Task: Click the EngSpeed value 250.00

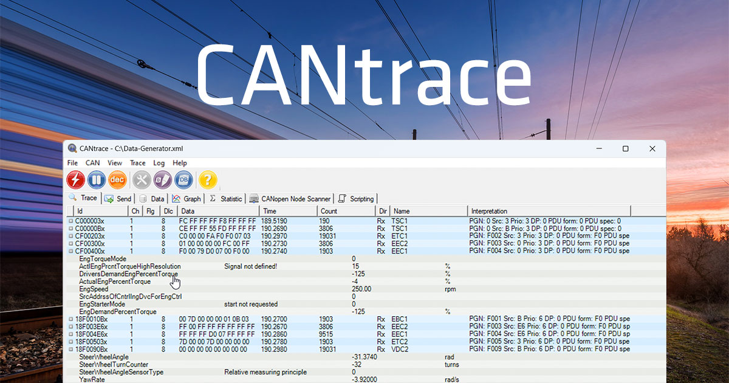Action: (361, 289)
